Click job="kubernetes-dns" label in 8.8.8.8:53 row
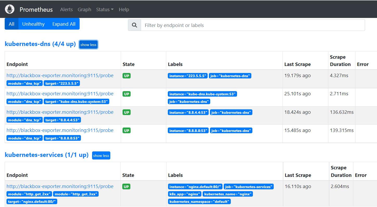The height and width of the screenshot is (207, 377). tap(231, 131)
